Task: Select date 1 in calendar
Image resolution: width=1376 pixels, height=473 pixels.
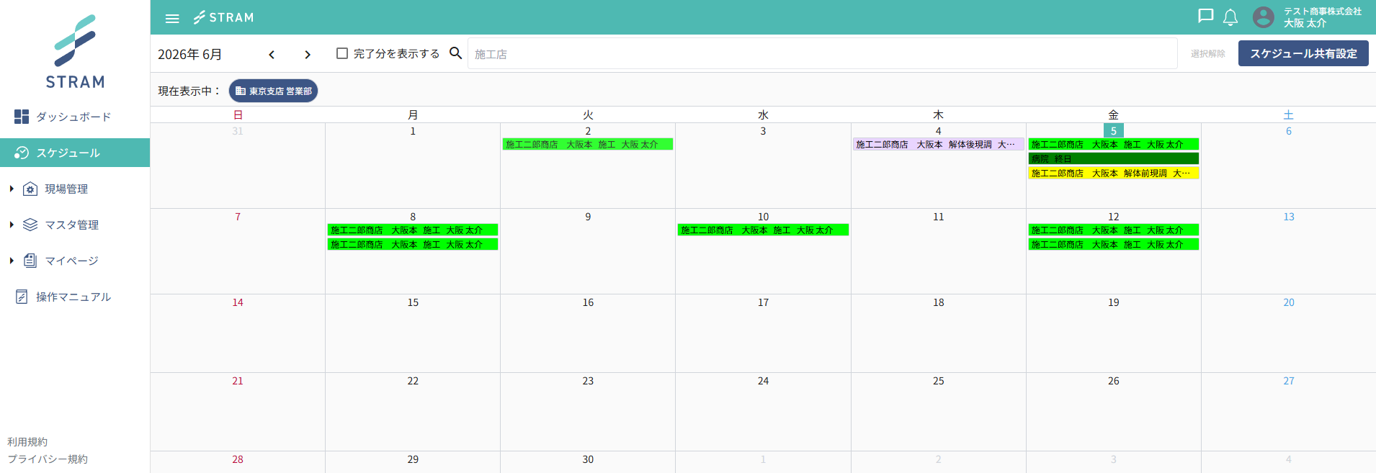Action: tap(413, 131)
